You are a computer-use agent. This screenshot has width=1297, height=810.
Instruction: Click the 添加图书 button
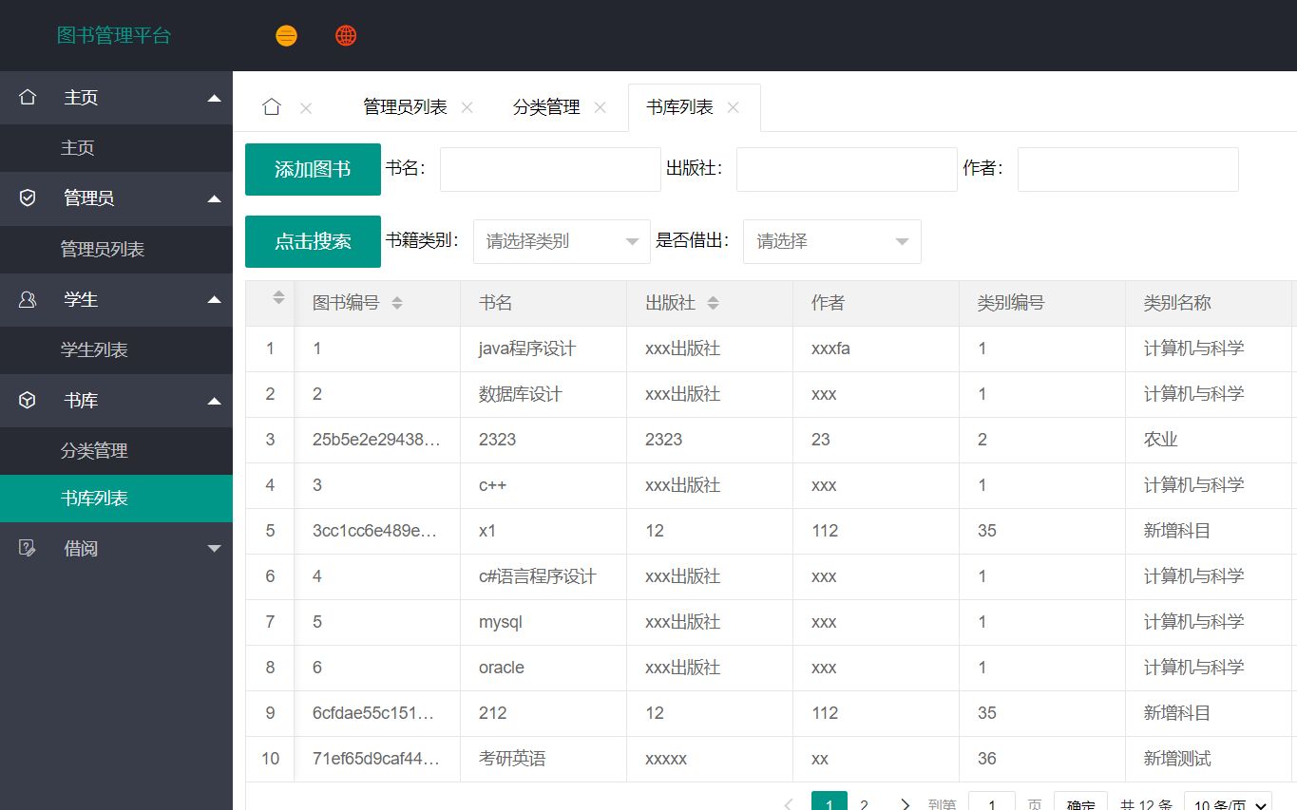click(x=313, y=169)
